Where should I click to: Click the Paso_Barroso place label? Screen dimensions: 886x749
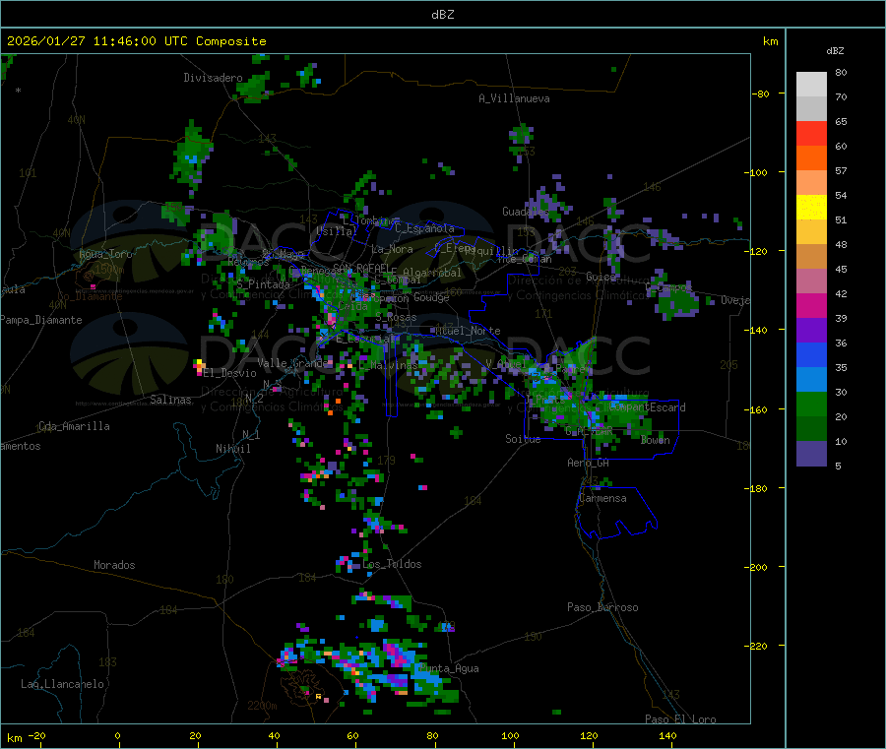[602, 608]
